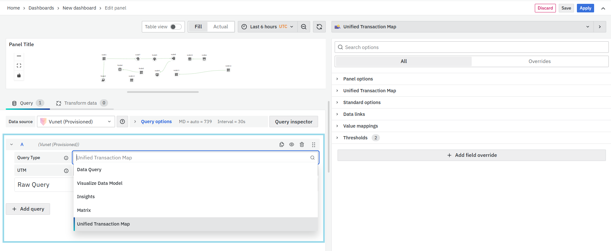Click the zoom out time range icon
The image size is (611, 251).
304,27
